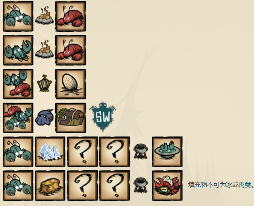This screenshot has height=206, width=254.
Task: Select the campfire icon in the first row
Action: (44, 16)
